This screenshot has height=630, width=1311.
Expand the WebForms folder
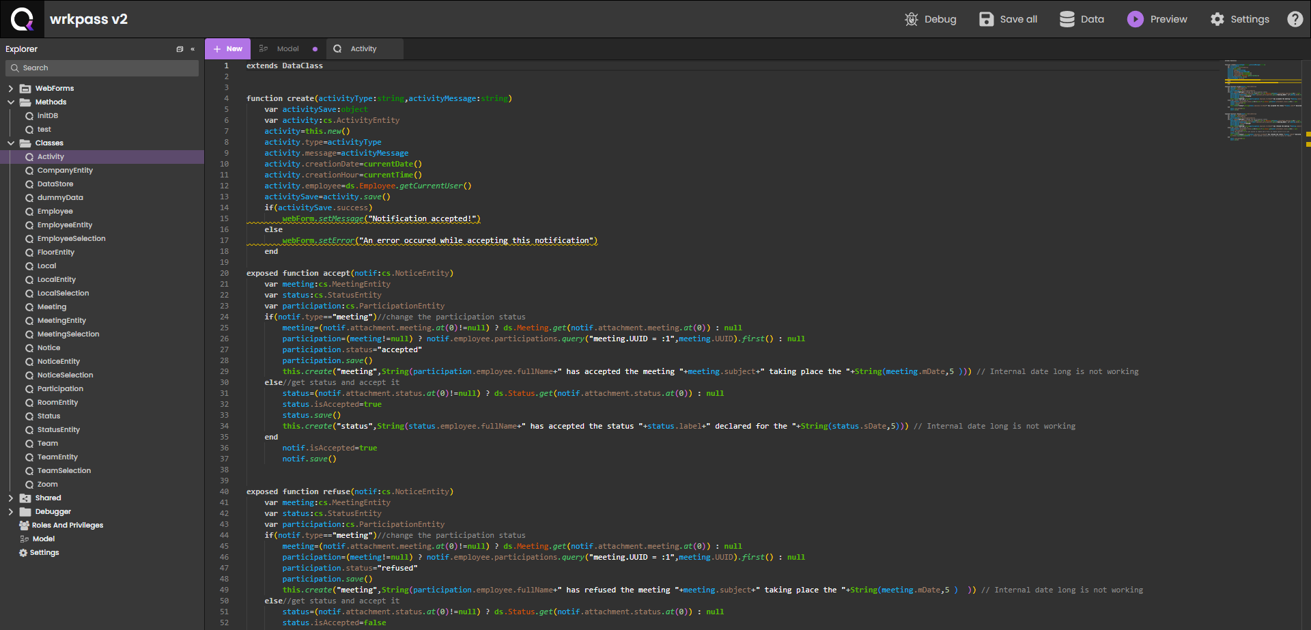(x=11, y=89)
